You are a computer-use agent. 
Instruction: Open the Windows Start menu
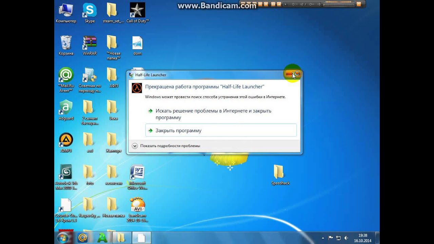63,238
